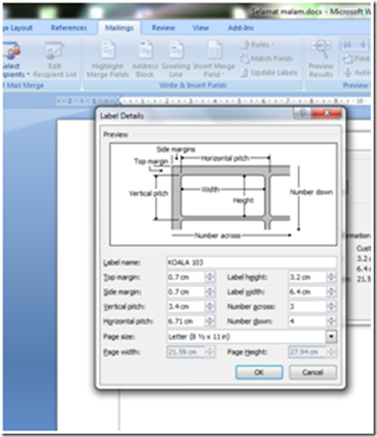Click the Horizontal pitch value field
The height and width of the screenshot is (437, 377).
pos(186,321)
